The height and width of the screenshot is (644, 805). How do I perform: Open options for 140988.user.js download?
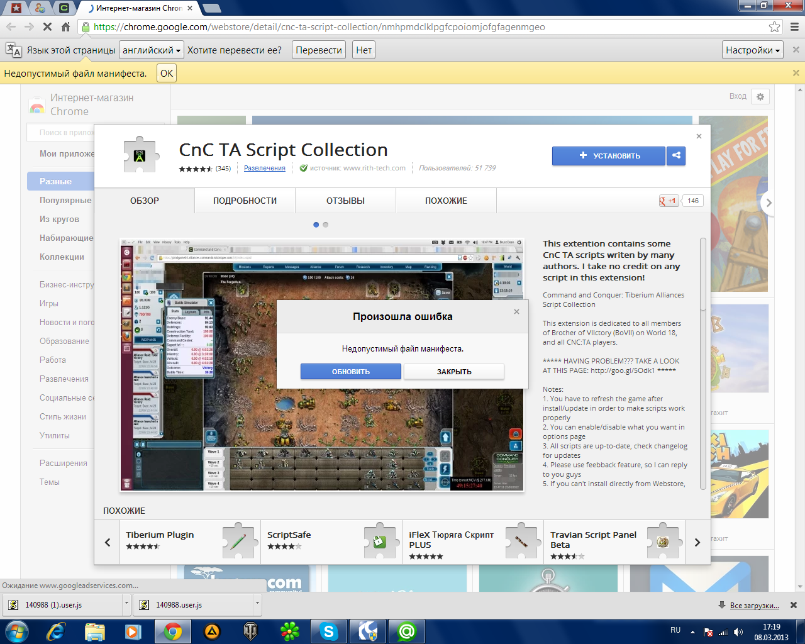point(257,605)
